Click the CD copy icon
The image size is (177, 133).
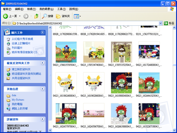8,53
